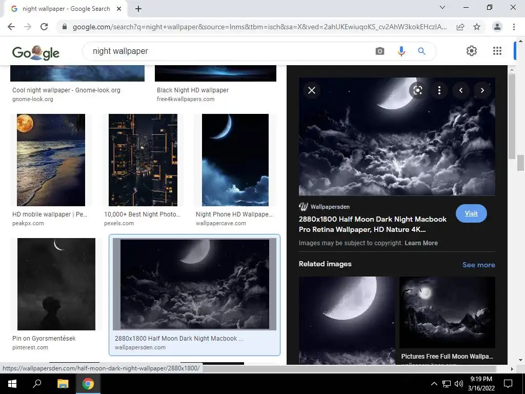
Task: Open Pictures Free Full Moon related image
Action: point(447,312)
